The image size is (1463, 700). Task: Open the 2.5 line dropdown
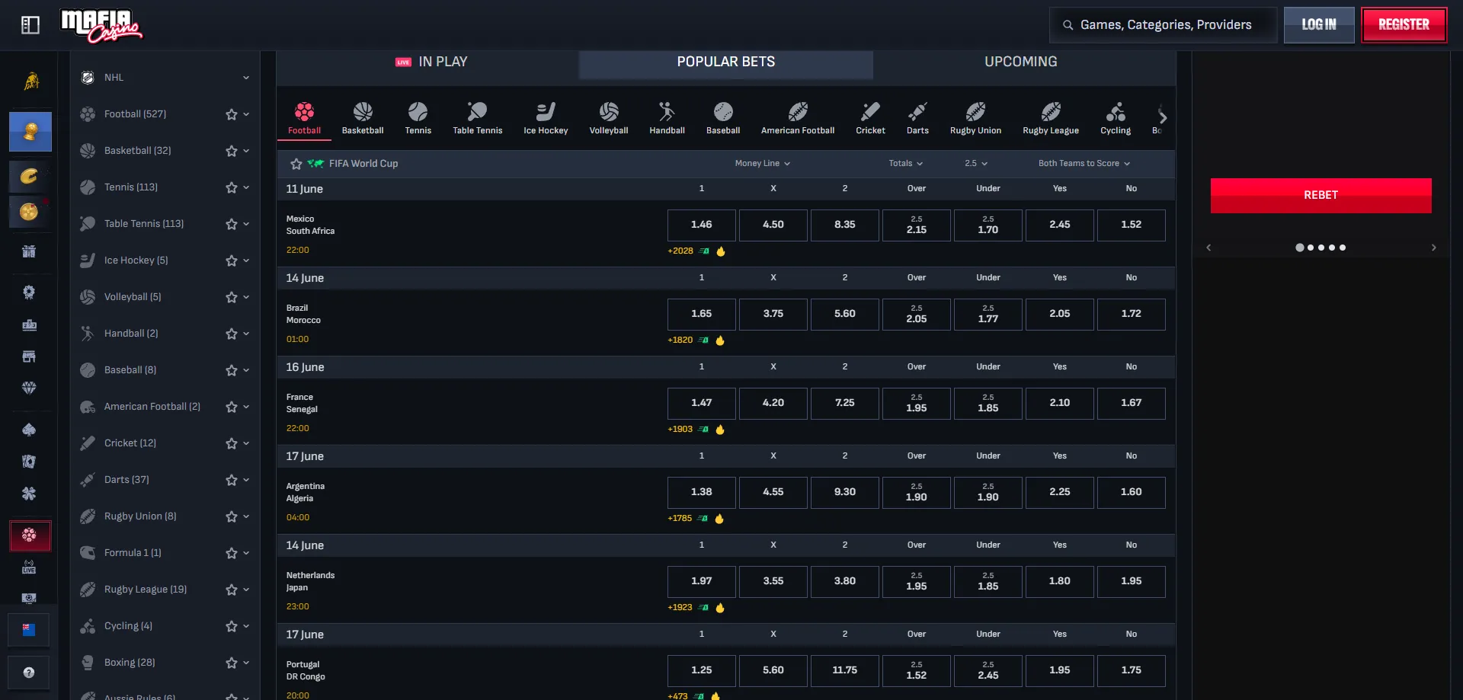976,163
